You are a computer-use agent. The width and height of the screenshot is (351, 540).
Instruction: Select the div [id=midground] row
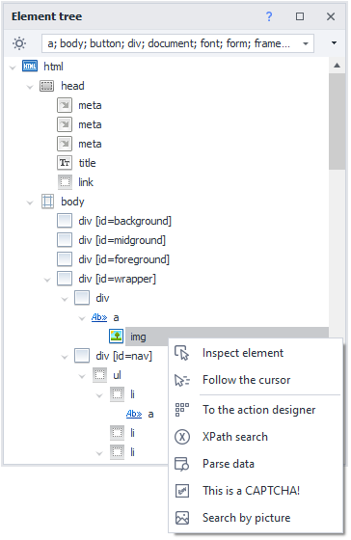pyautogui.click(x=121, y=240)
